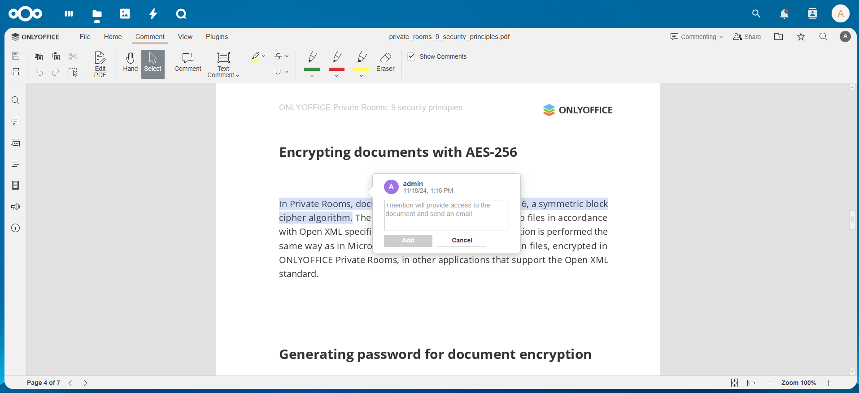Open the Commenting mode dropdown

pyautogui.click(x=697, y=37)
